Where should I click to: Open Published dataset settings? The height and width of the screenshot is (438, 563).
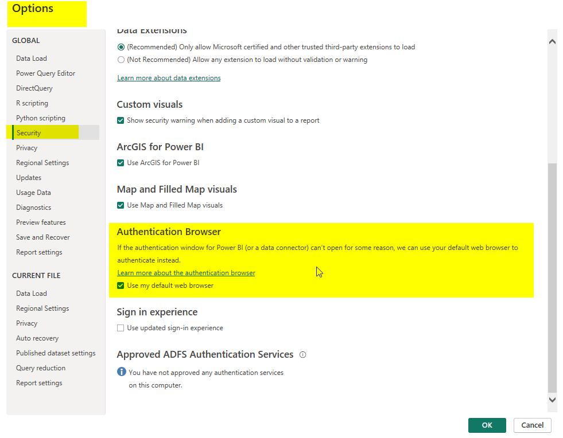[x=56, y=353]
